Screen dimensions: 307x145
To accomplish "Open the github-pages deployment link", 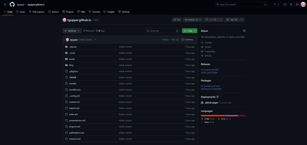I will tap(212, 103).
